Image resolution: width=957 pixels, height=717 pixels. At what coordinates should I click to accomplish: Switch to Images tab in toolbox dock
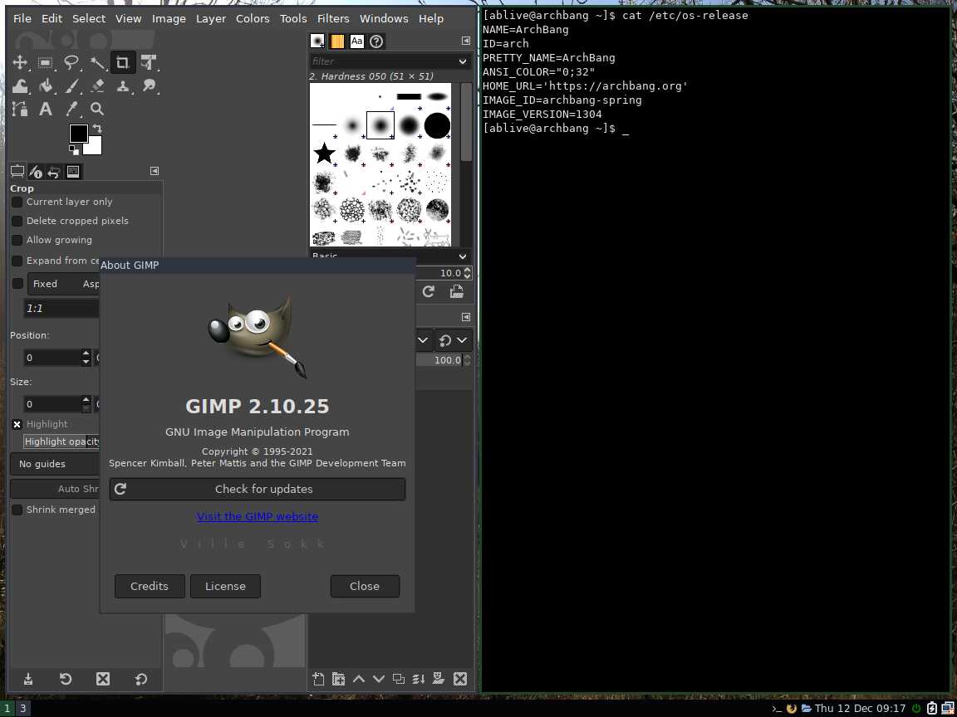click(72, 172)
